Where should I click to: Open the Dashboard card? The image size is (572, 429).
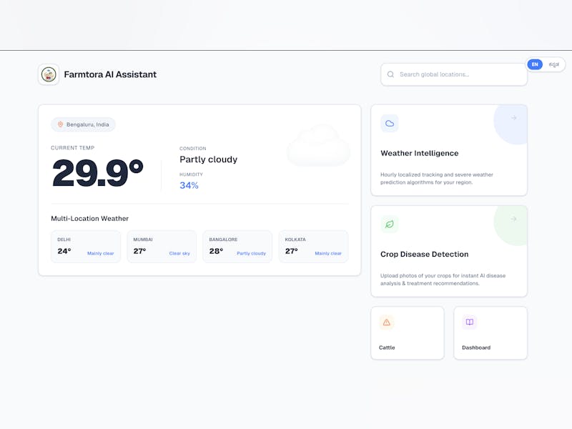click(x=490, y=333)
